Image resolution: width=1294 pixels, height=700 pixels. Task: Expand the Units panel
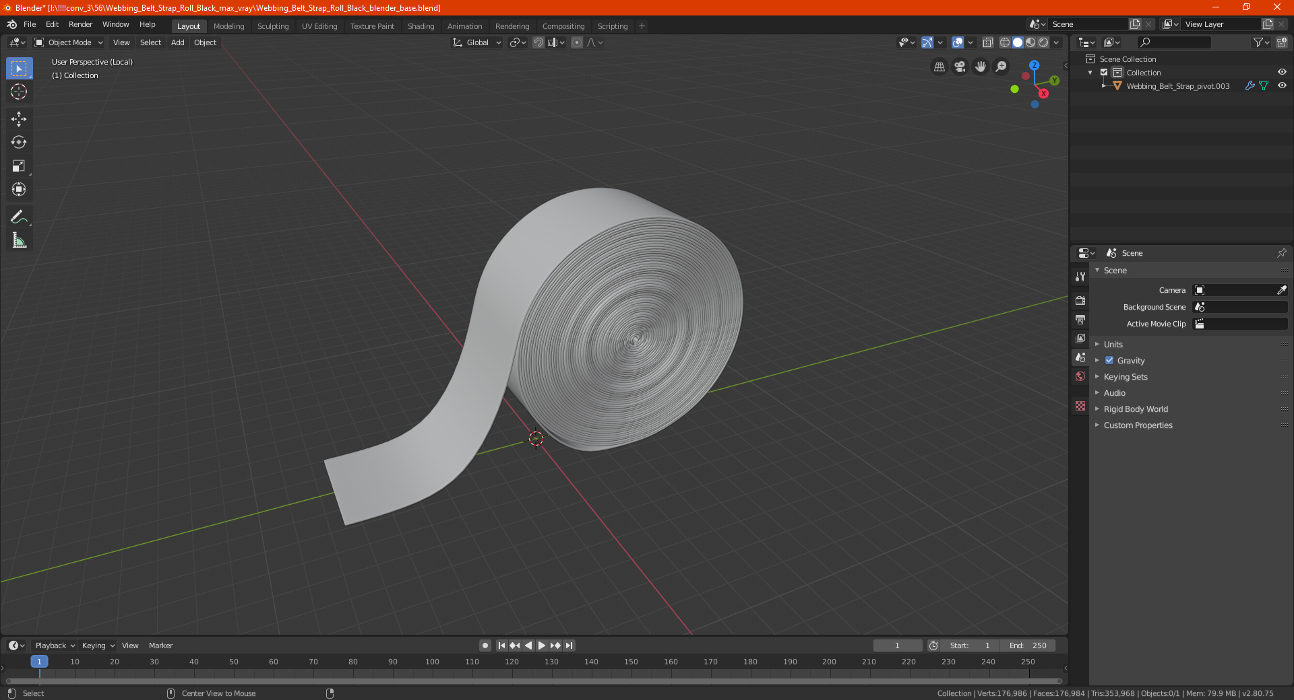pyautogui.click(x=1113, y=344)
